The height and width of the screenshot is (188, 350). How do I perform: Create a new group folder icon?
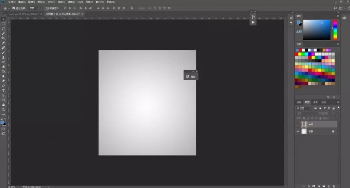[324, 186]
